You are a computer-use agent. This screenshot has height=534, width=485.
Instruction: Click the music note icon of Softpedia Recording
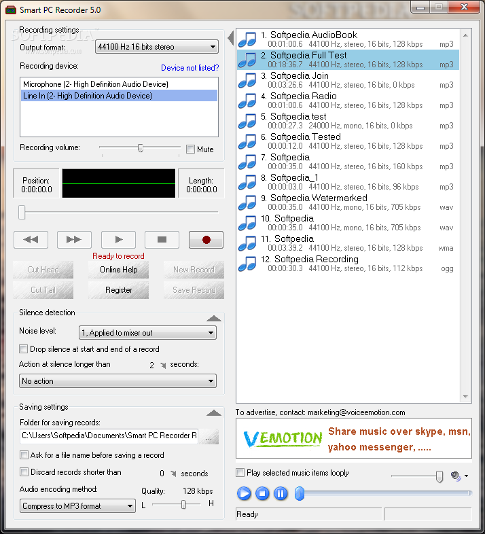(x=247, y=264)
